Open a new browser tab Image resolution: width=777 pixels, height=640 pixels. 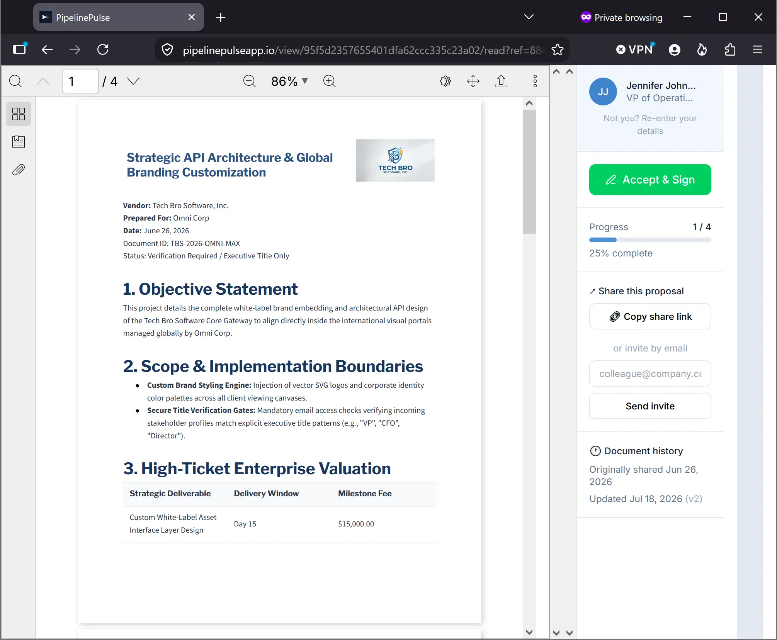[x=221, y=17]
